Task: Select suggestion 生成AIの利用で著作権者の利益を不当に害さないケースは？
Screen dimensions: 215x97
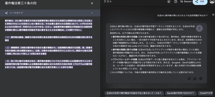Action: coord(134,93)
